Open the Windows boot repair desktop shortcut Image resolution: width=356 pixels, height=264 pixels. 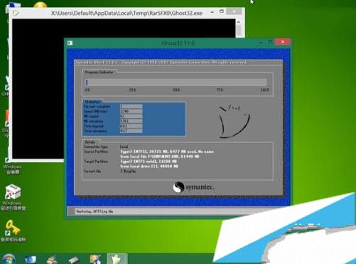(x=13, y=197)
